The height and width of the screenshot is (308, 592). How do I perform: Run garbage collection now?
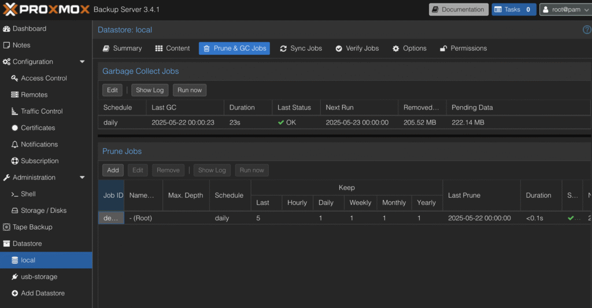point(190,91)
